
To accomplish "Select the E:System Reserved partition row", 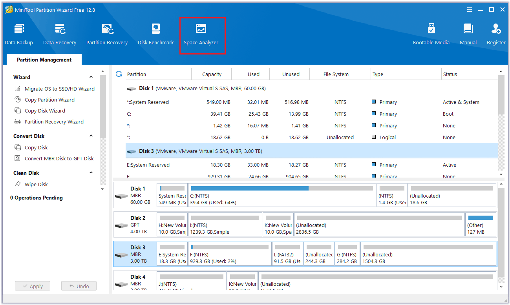I will (x=312, y=165).
